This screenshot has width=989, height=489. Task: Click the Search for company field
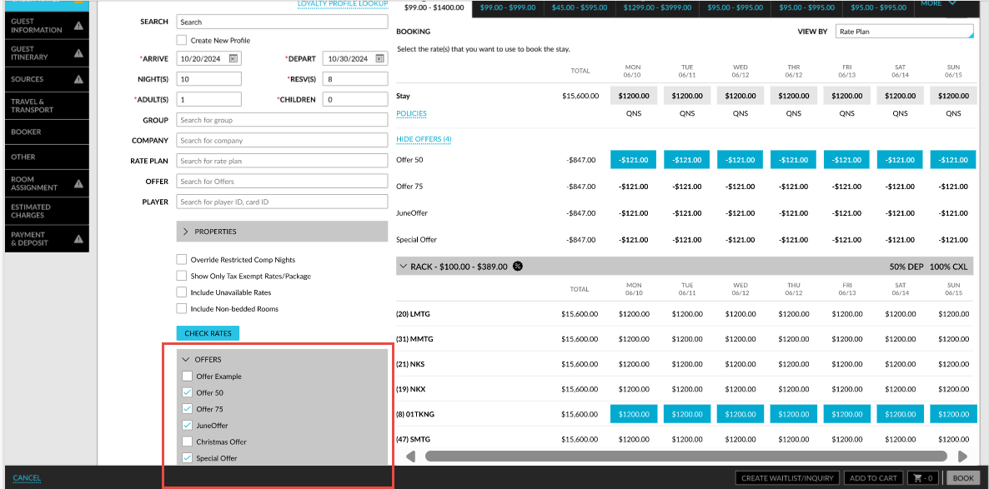coord(282,140)
